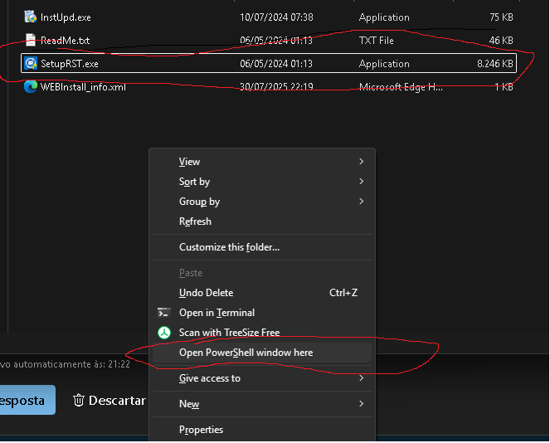This screenshot has height=443, width=550.
Task: Click the TreeSize Free green icon
Action: [163, 333]
